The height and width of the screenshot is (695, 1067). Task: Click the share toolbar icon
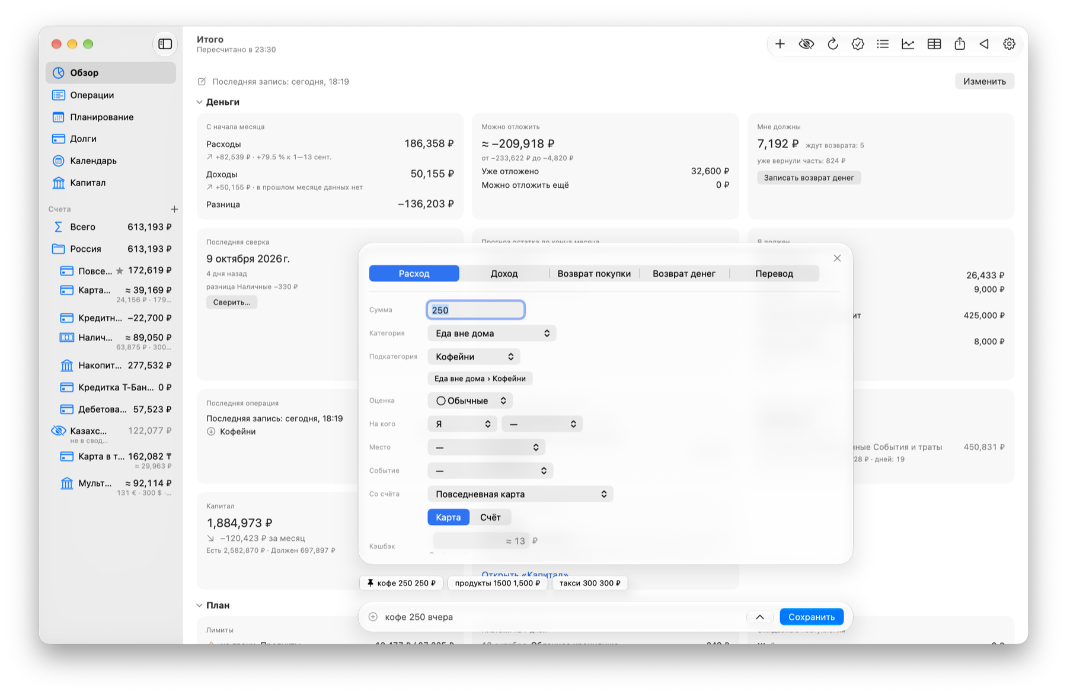click(960, 44)
